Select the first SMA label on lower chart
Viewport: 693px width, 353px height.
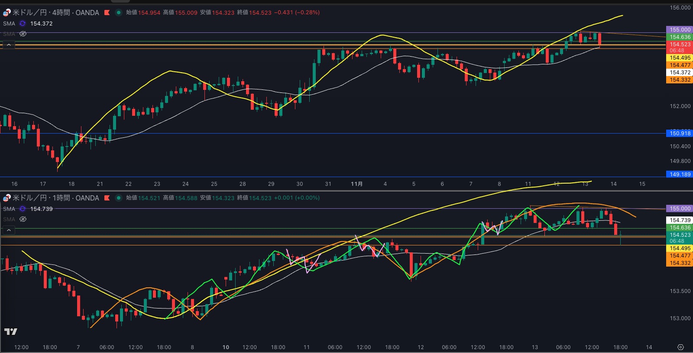(x=9, y=209)
